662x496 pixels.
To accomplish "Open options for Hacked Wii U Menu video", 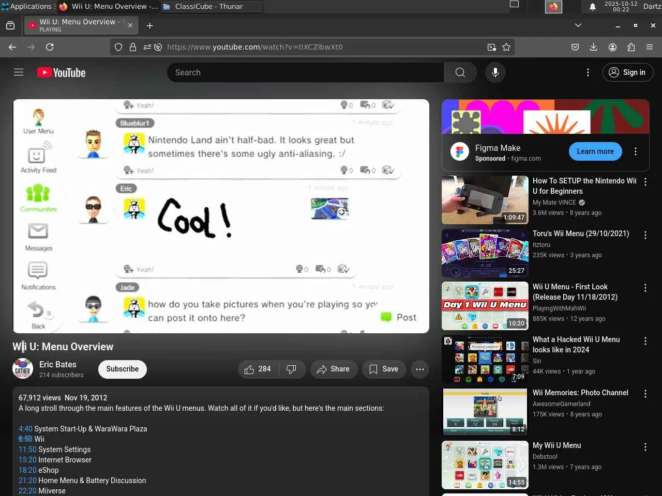I will click(x=645, y=341).
